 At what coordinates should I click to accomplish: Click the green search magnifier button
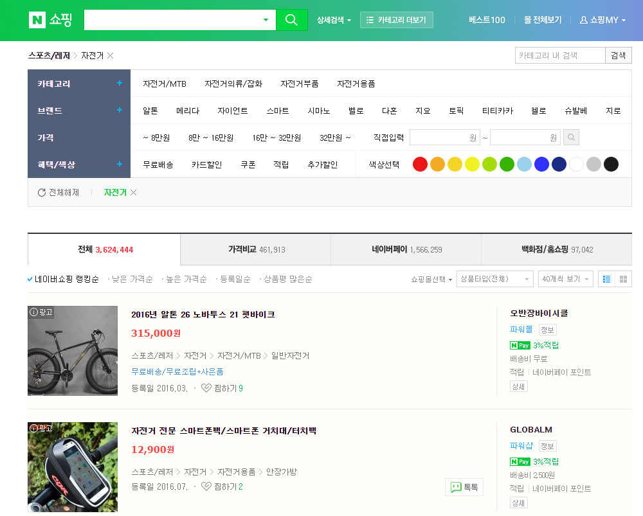[291, 20]
